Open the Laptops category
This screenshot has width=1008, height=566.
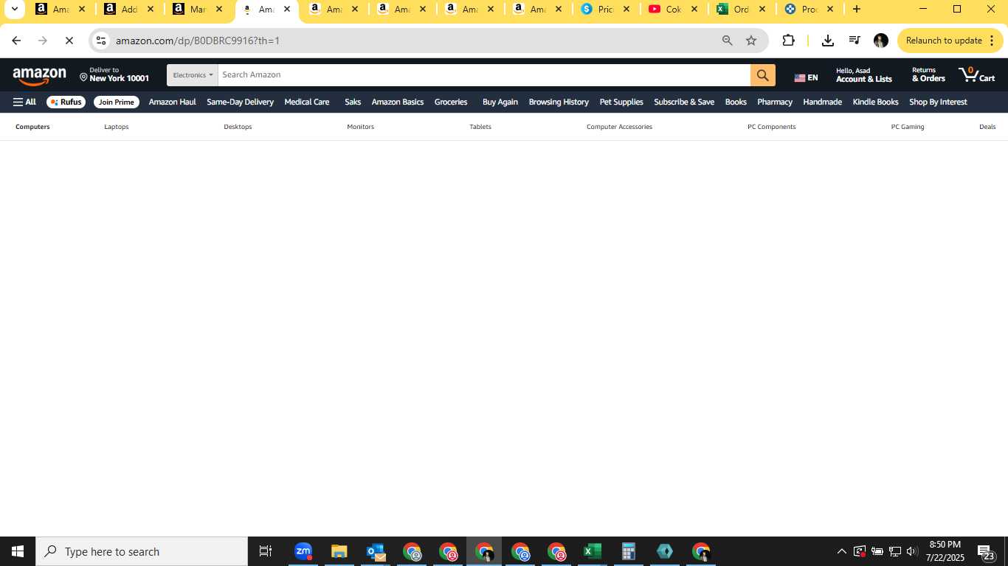117,127
